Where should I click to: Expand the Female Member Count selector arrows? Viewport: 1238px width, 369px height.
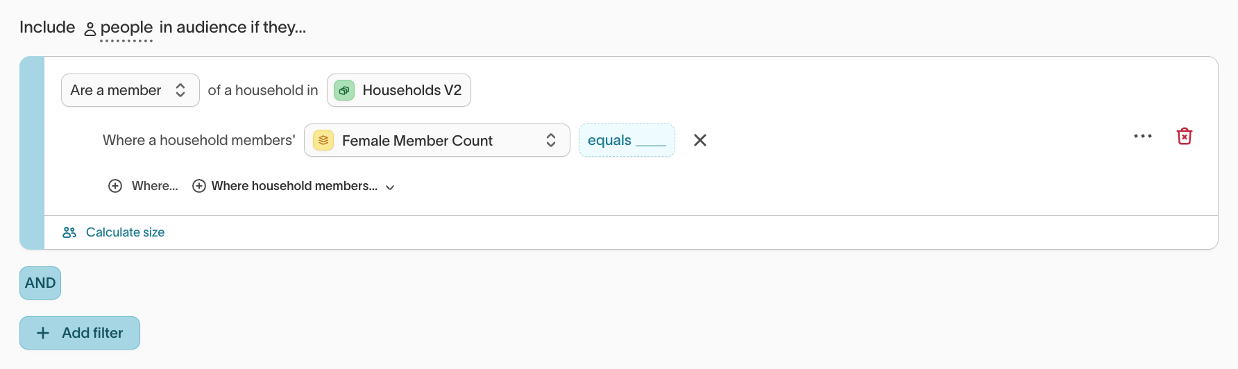[x=551, y=140]
